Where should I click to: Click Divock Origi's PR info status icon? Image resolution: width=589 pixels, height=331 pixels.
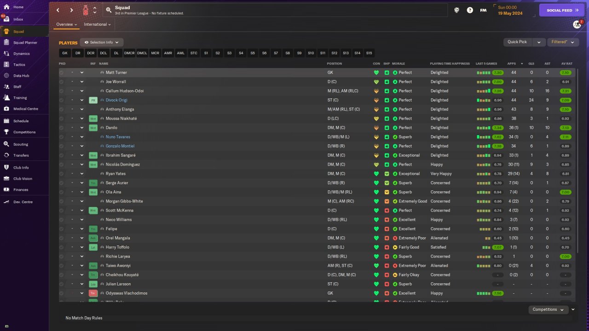pos(93,100)
